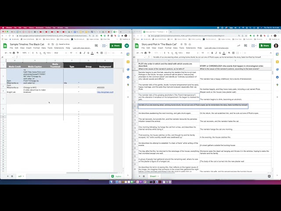Open File menu in Sample Timeline window
281x211 pixels.
point(11,48)
